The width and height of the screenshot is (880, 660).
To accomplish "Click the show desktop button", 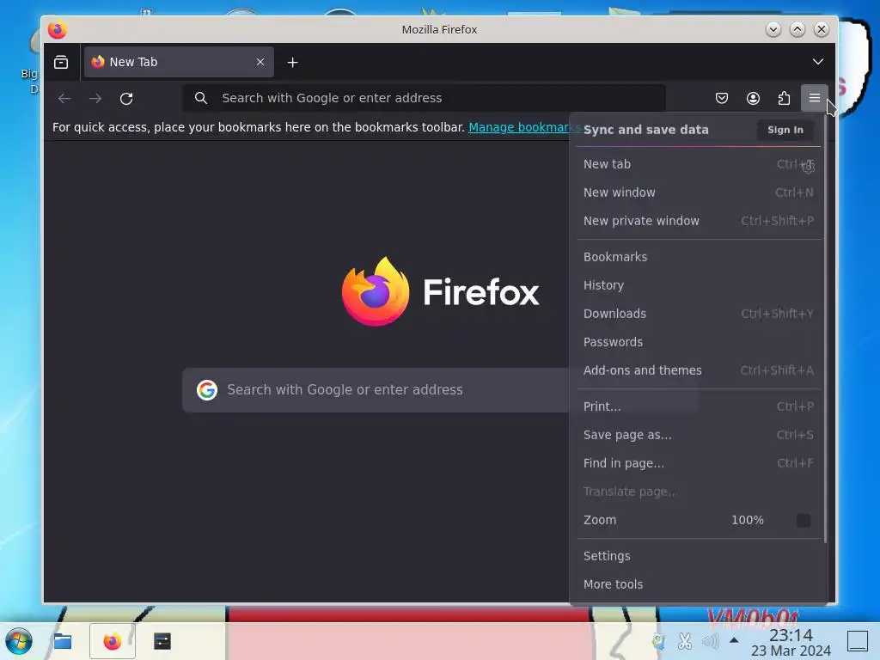I will 857,641.
